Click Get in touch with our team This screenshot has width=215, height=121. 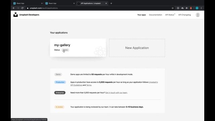(x=116, y=93)
